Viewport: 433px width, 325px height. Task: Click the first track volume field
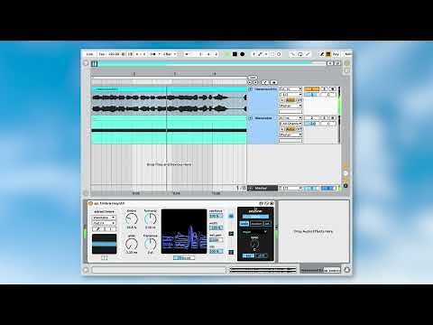coord(312,95)
